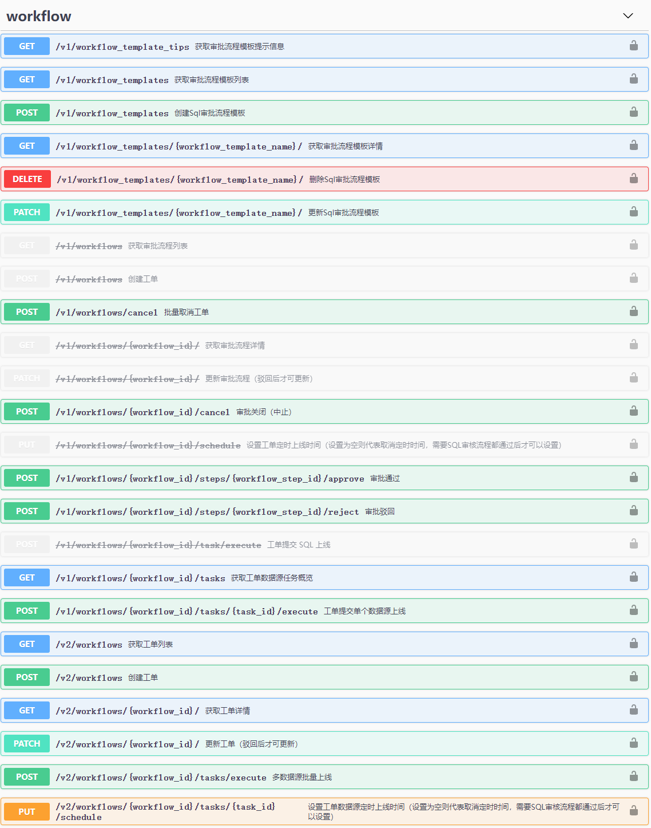Open the lock icon on the 审批通过 approve endpoint
651x828 pixels.
coord(634,478)
